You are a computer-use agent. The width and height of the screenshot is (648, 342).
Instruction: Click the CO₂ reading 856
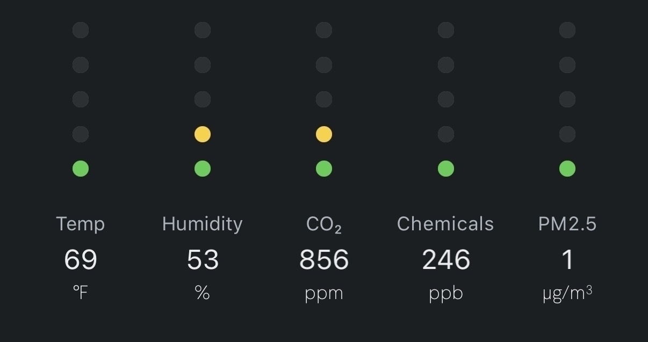pyautogui.click(x=324, y=260)
